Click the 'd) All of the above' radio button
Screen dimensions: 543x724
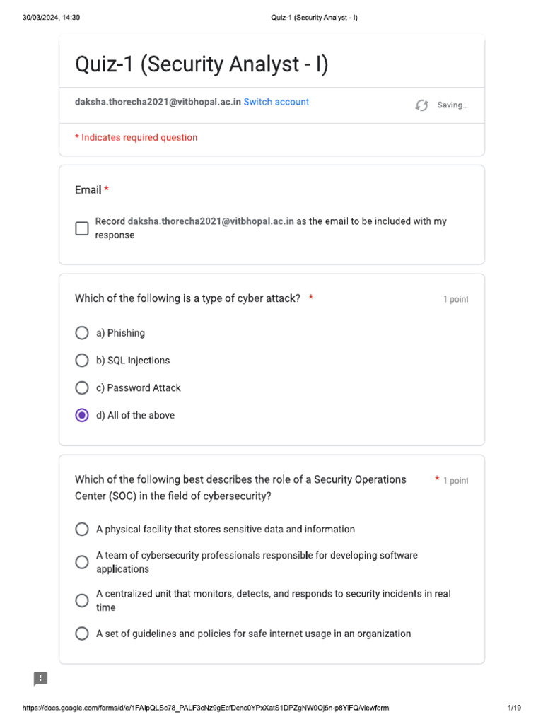click(82, 416)
